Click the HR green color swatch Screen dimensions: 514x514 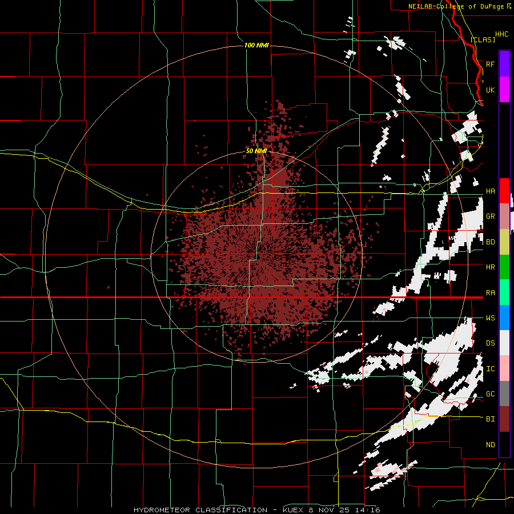(x=504, y=267)
